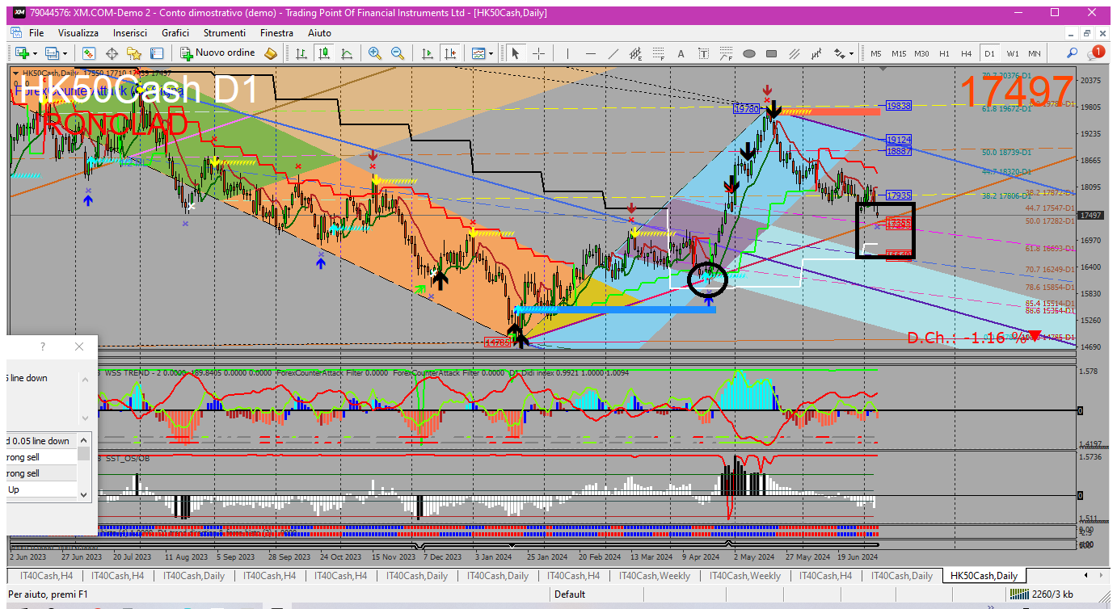Viewport: 1117px width, 609px height.
Task: Select the ellipse drawing tool
Action: tap(748, 53)
